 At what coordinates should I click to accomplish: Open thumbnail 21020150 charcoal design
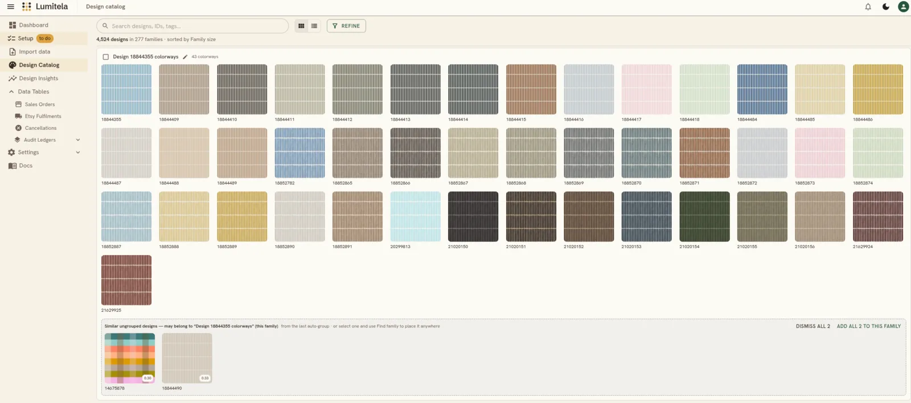tap(473, 216)
